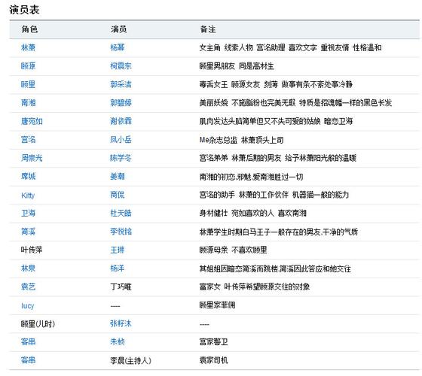This screenshot has height=376, width=422.
Task: Click remark 顾源母亲 不喜欢顾里
Action: 233,250
